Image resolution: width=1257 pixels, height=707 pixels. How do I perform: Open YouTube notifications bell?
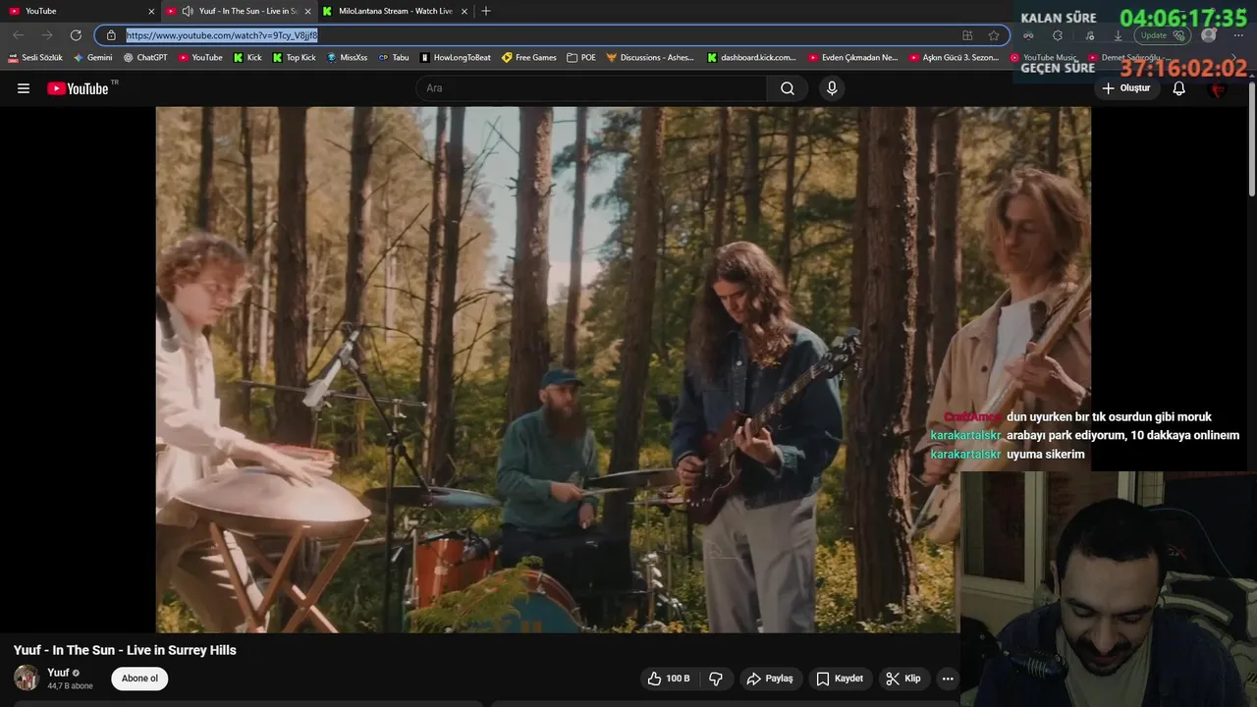coord(1179,88)
